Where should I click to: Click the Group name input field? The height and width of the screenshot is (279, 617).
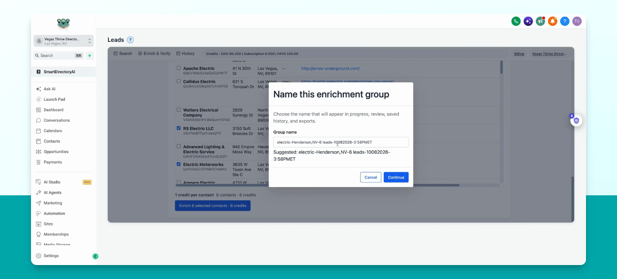(341, 142)
